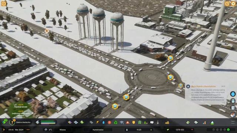Open the journal notes icon on right edge
The height and width of the screenshot is (133, 237).
click(233, 108)
